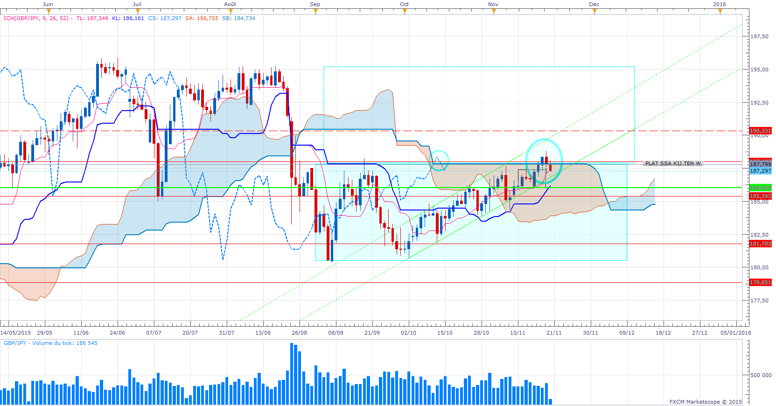Click the 15/10 date axis label
Screen dimensions: 776x406
pyautogui.click(x=445, y=333)
